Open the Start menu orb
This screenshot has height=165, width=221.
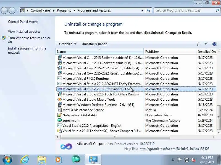point(7,159)
